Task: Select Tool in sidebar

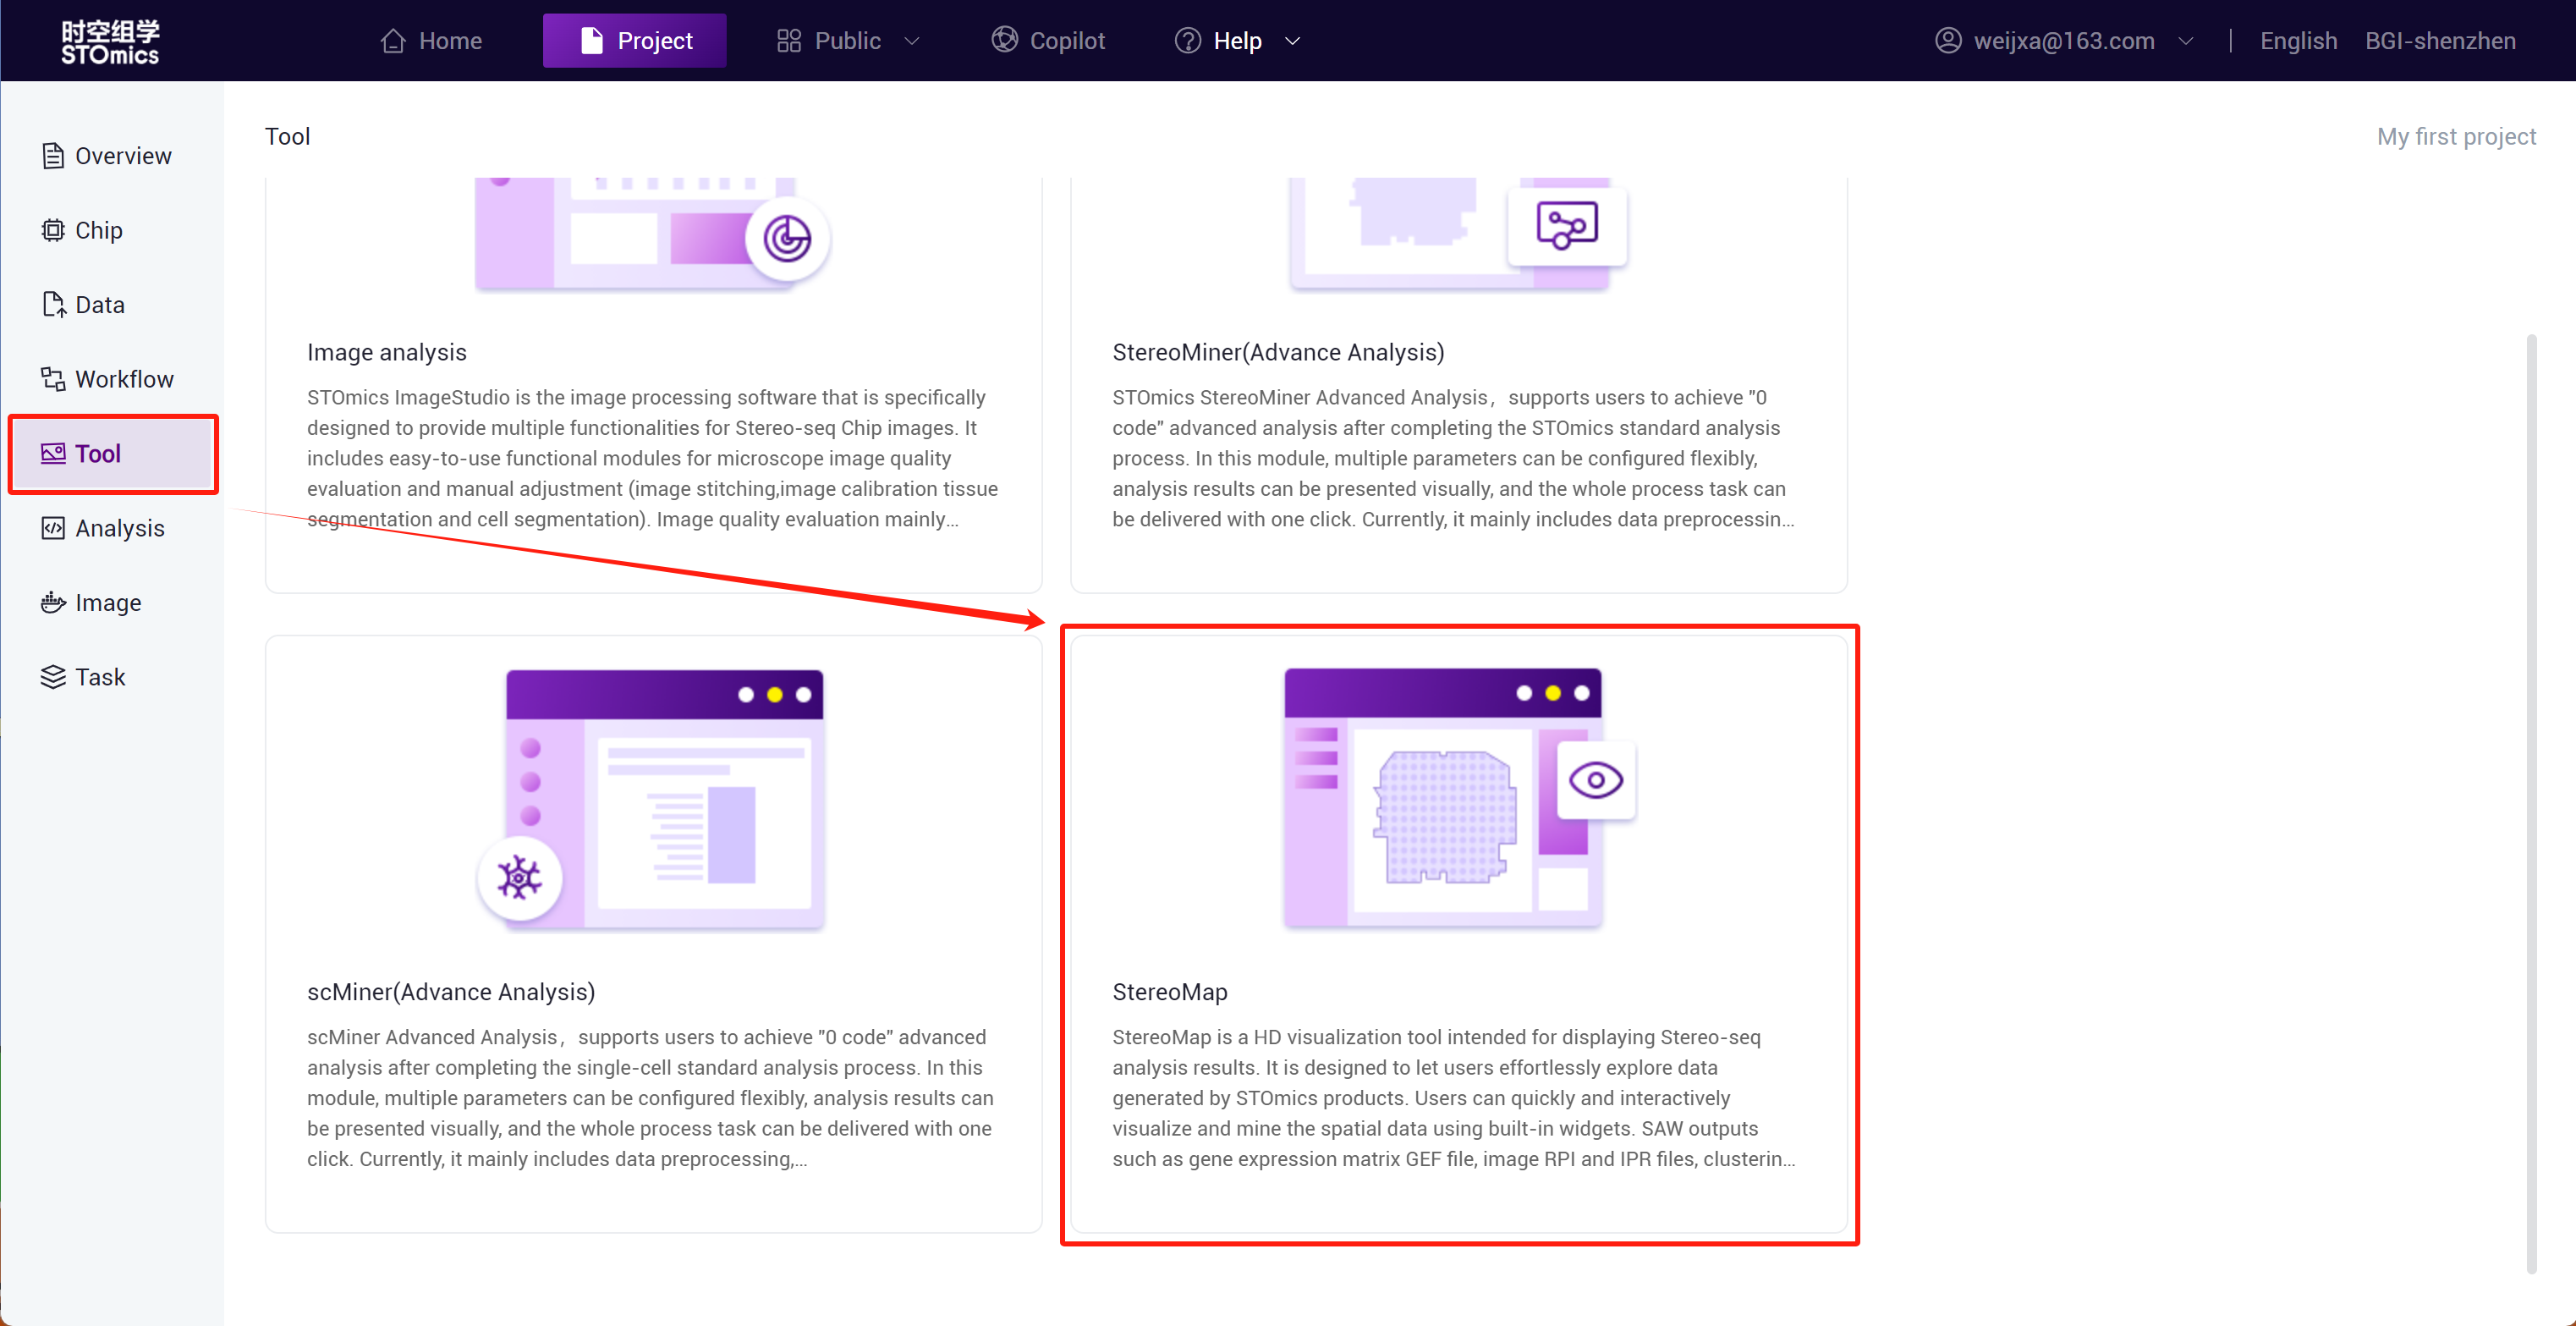Action: (x=112, y=454)
